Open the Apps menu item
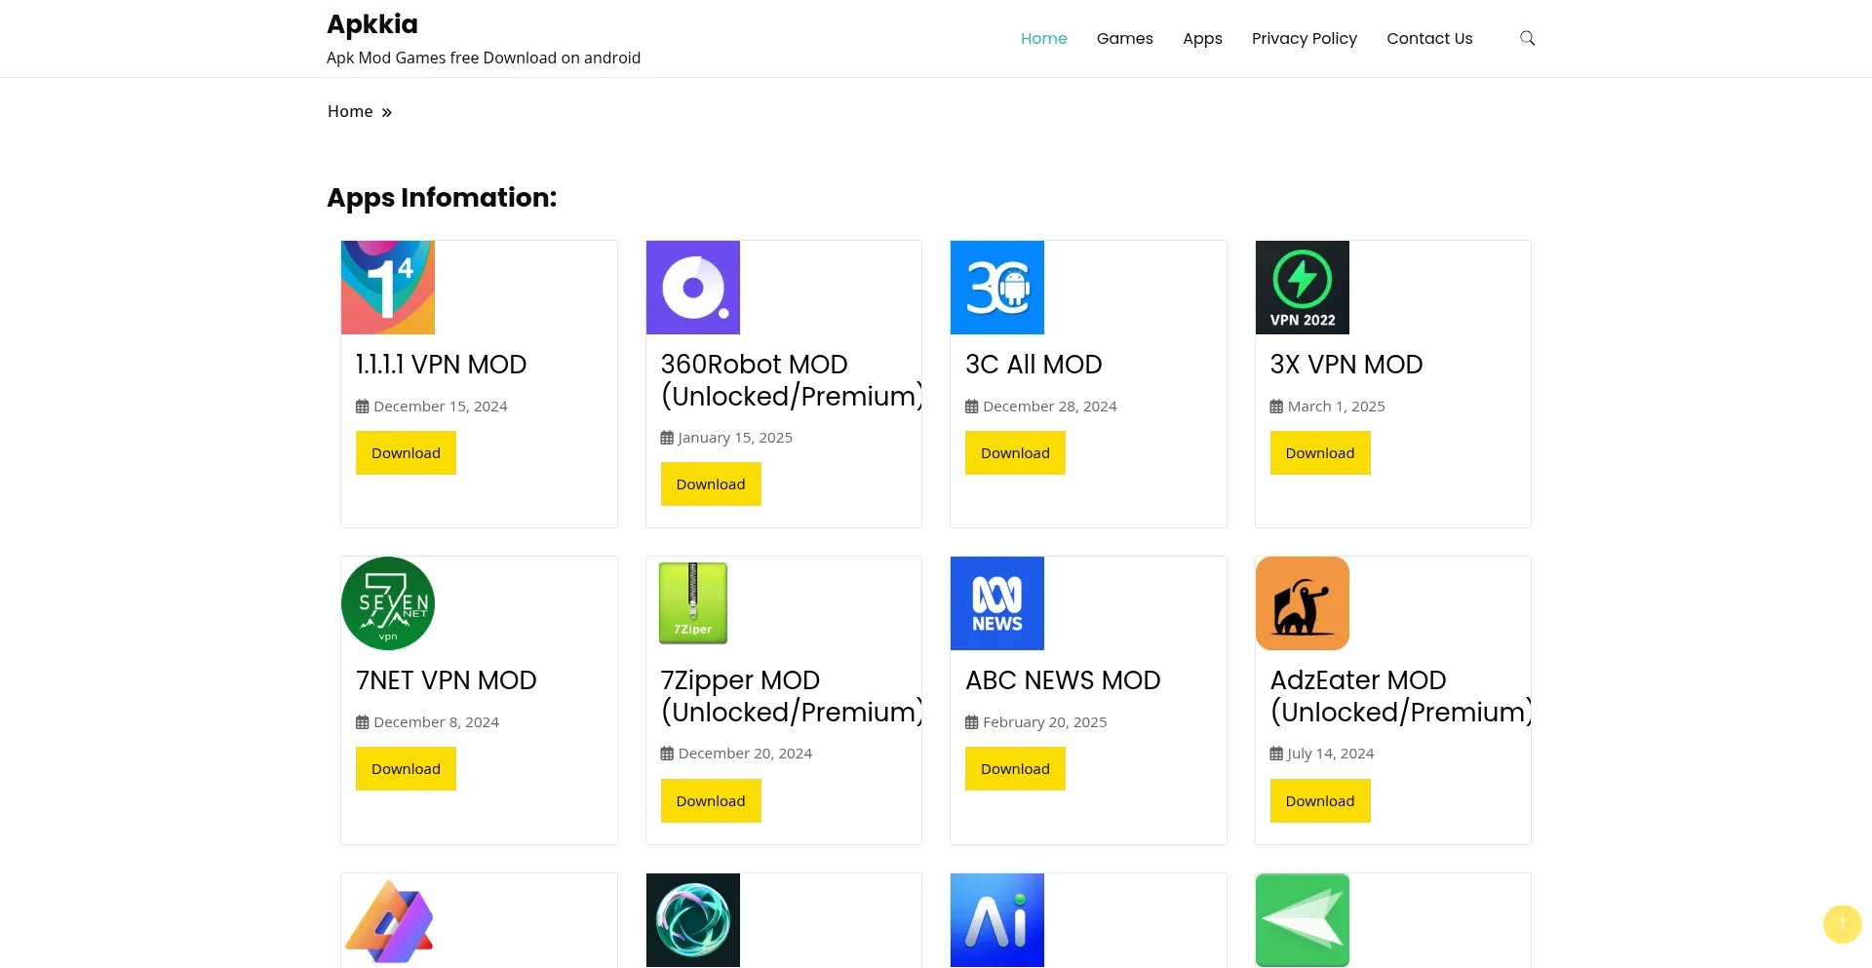Screen dimensions: 1872x968 [x=1202, y=38]
